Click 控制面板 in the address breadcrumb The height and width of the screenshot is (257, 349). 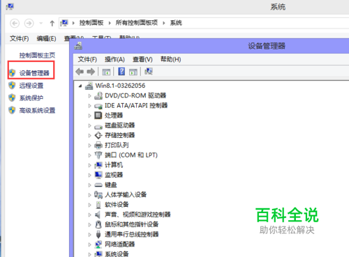click(91, 23)
